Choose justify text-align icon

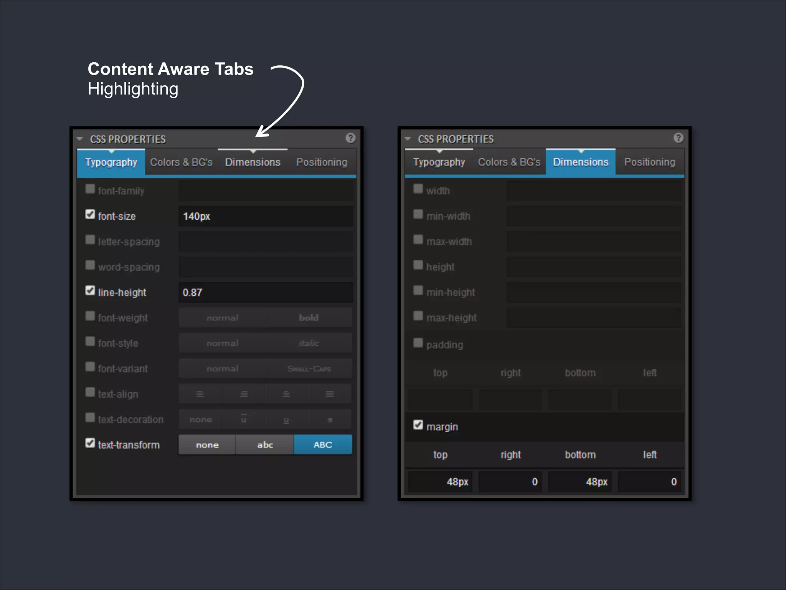point(330,394)
